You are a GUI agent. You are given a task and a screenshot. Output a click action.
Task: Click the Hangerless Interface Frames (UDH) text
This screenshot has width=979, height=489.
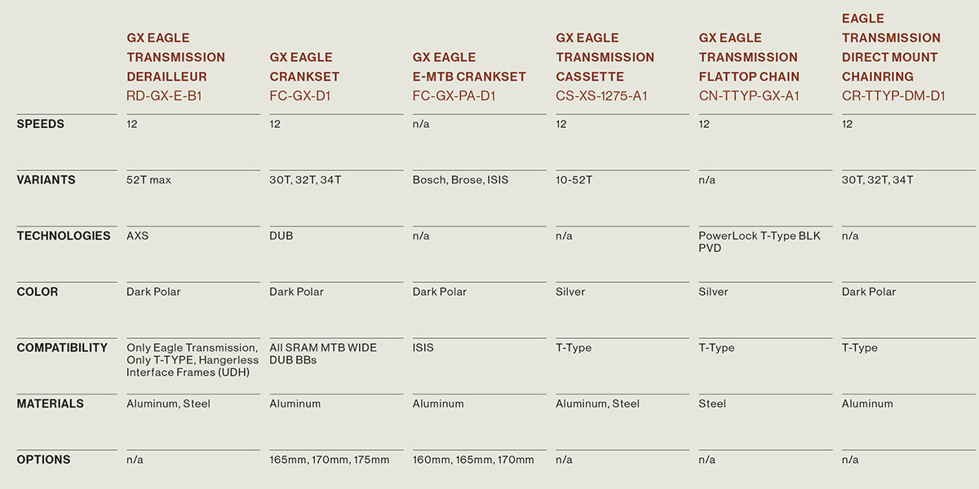[x=193, y=366]
